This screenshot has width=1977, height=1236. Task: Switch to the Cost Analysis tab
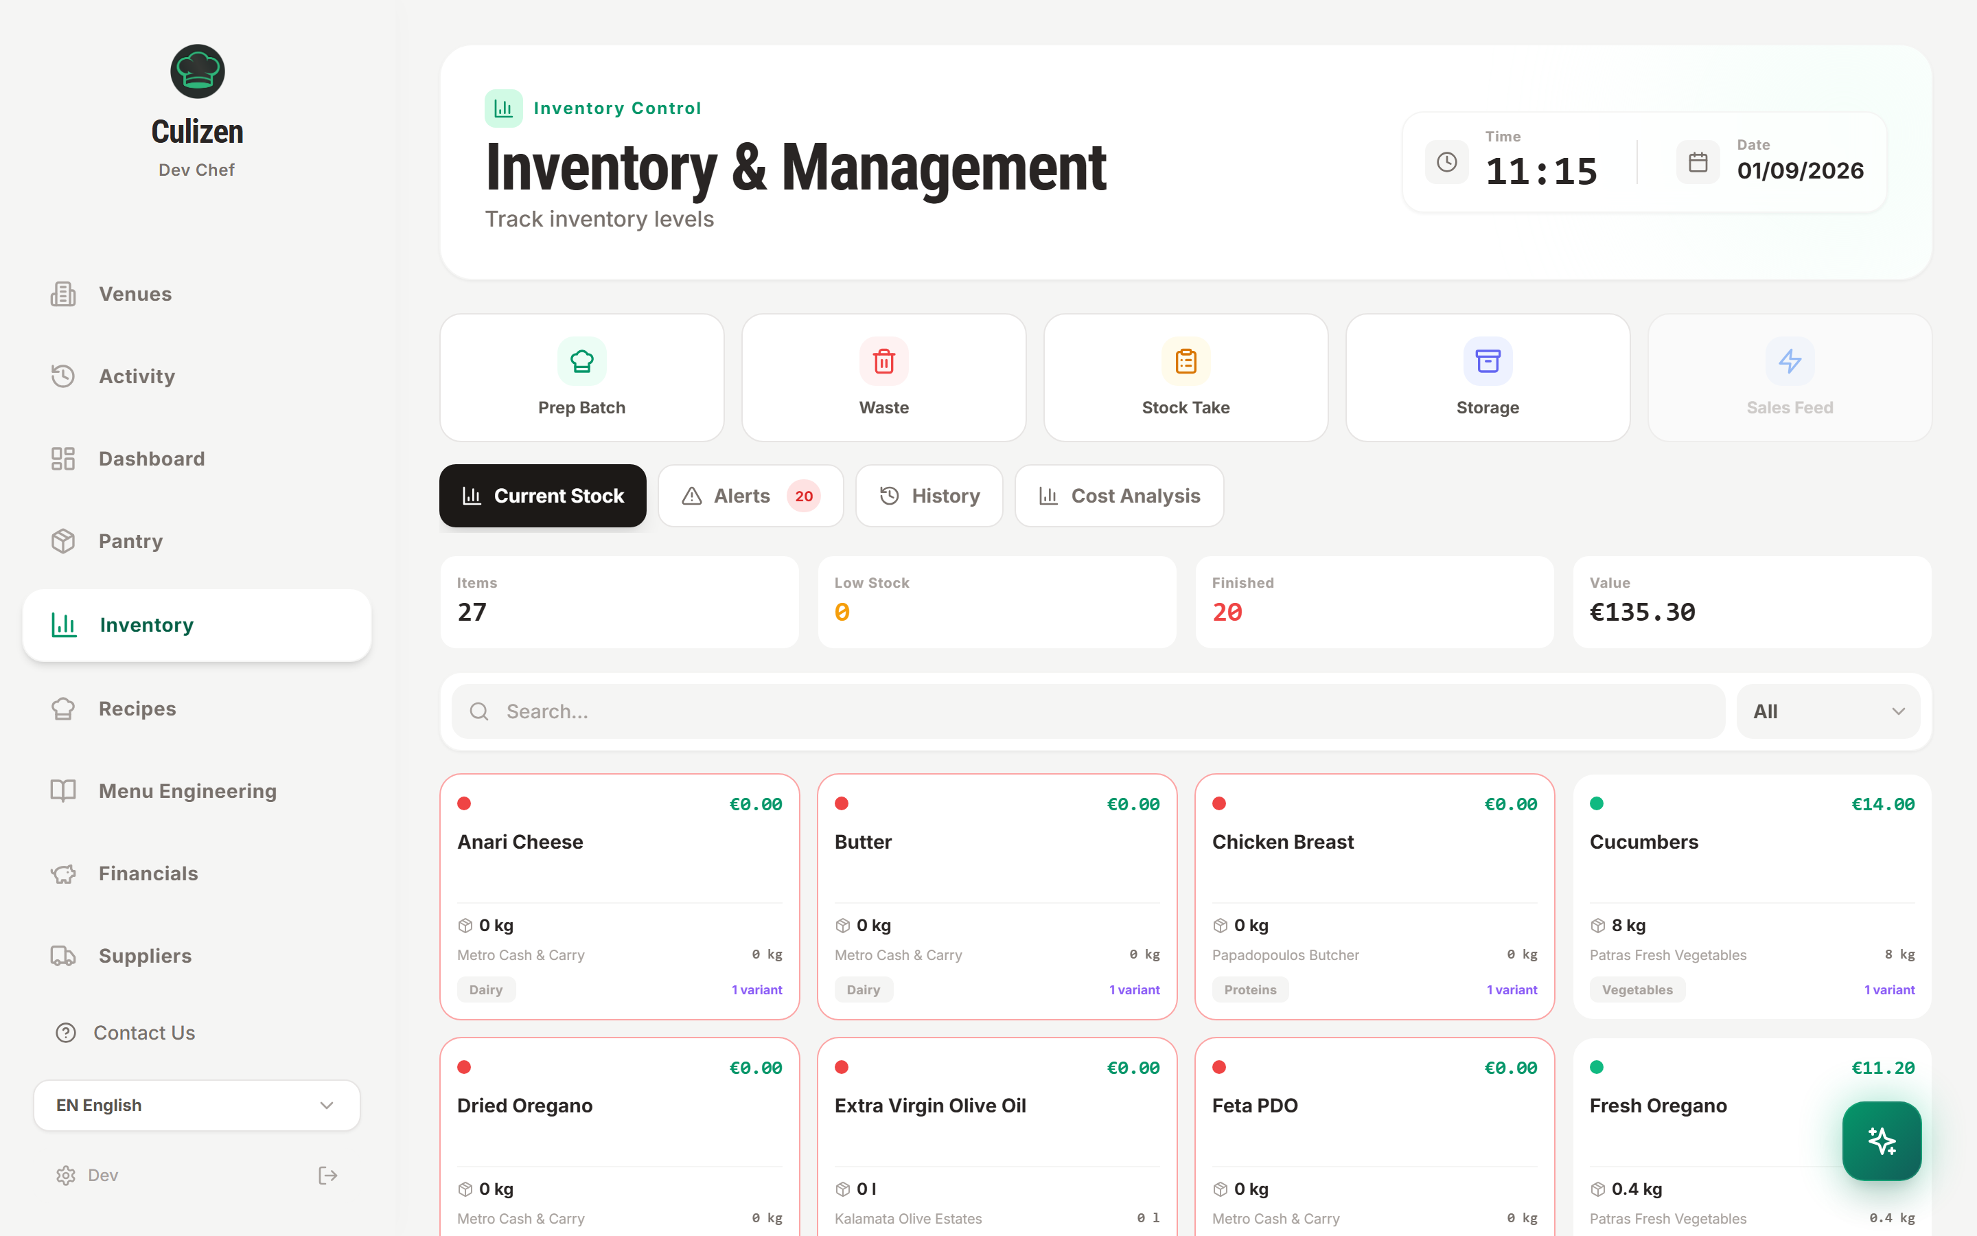click(1119, 496)
